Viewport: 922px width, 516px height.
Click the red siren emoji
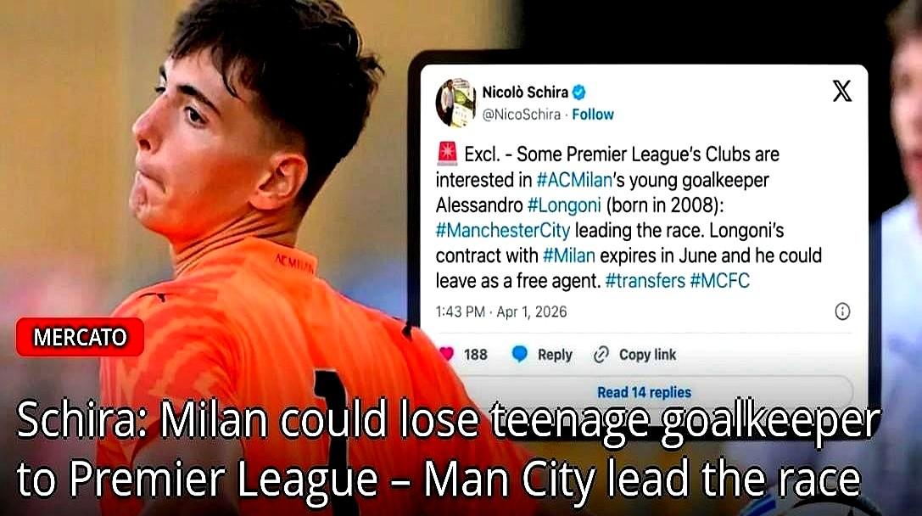tap(448, 153)
